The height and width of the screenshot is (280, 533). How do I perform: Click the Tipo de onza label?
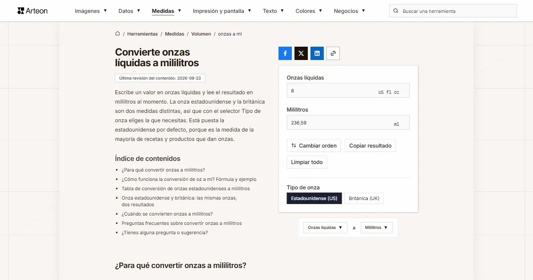(x=303, y=187)
